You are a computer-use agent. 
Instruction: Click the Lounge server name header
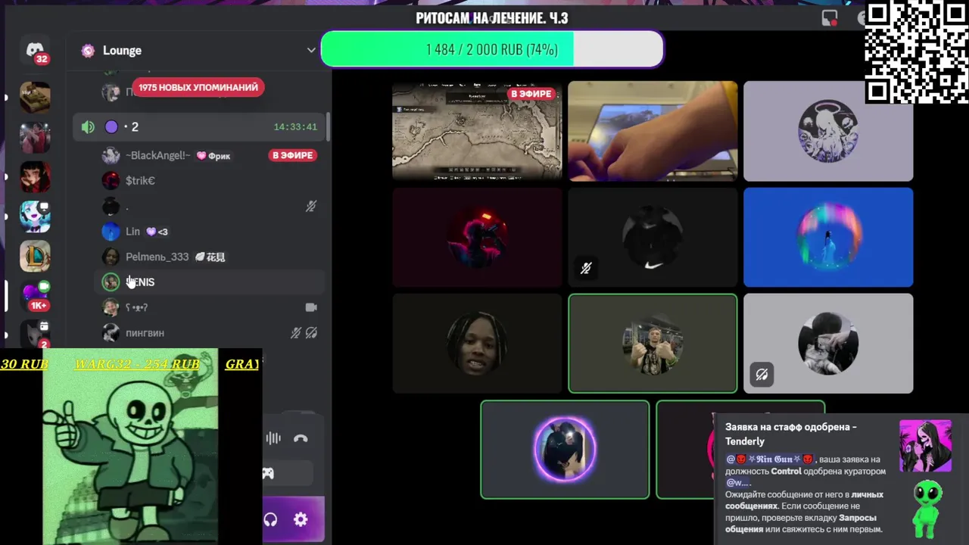tap(122, 51)
